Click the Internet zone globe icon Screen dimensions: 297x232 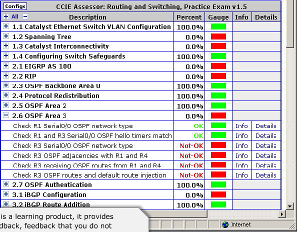225,225
